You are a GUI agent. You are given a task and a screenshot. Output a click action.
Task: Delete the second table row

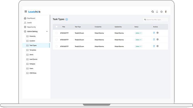(158, 40)
